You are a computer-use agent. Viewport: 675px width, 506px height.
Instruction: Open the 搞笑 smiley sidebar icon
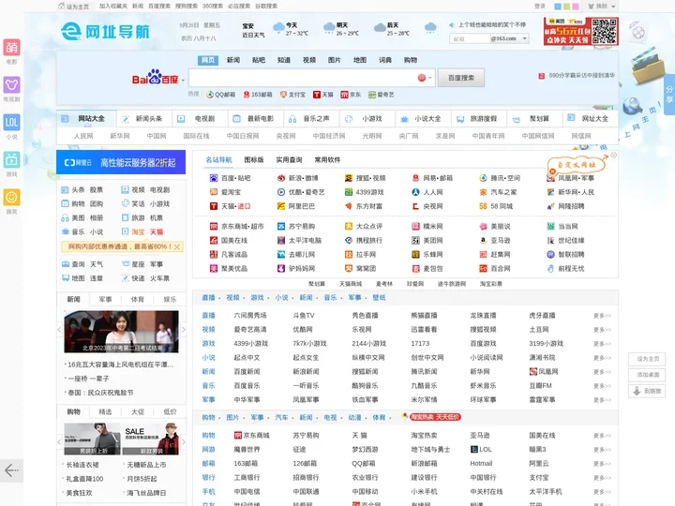(x=11, y=197)
